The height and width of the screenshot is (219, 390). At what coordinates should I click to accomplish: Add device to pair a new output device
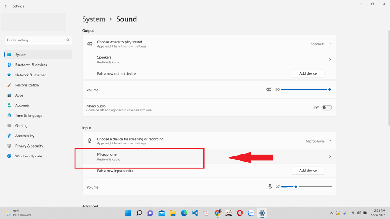tap(308, 73)
